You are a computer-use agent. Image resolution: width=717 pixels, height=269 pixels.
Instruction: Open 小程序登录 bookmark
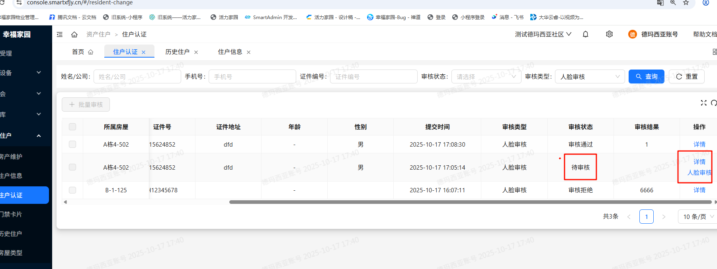[x=469, y=17]
